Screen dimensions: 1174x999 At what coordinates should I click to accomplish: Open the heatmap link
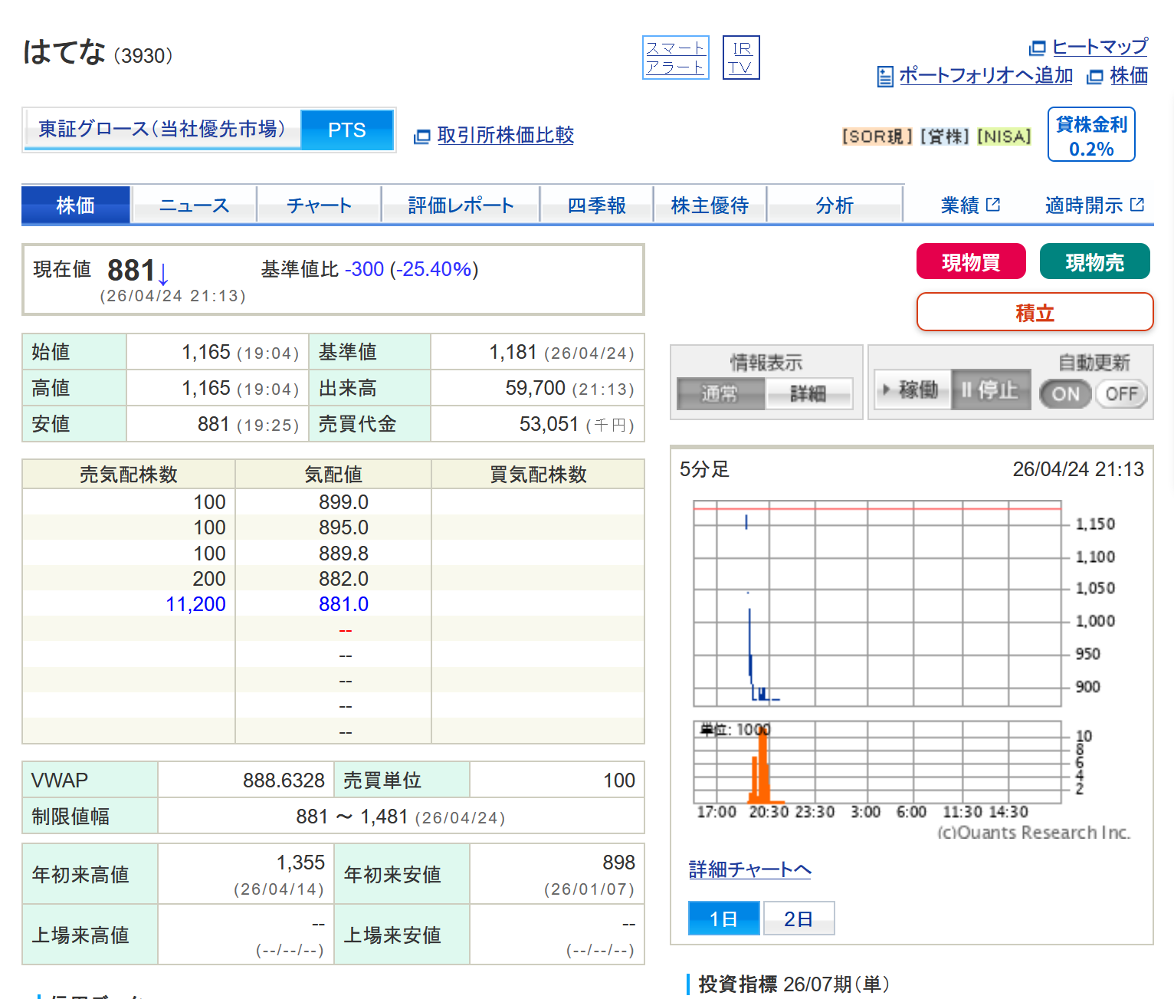pyautogui.click(x=1099, y=48)
